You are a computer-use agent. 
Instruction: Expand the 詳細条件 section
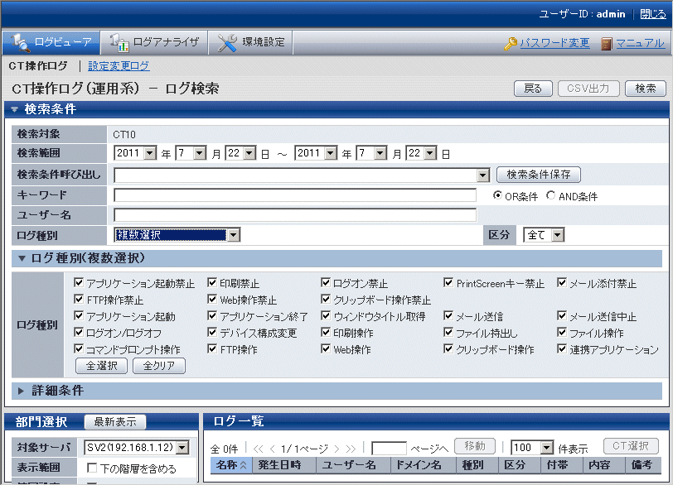[x=21, y=391]
